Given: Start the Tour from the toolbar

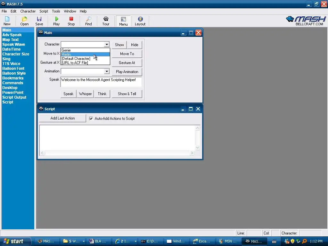Looking at the screenshot, I should [106, 21].
